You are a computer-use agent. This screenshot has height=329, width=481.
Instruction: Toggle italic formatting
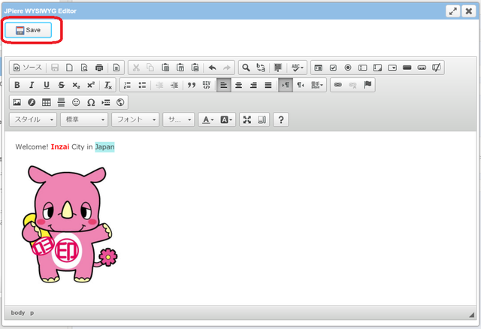point(32,85)
